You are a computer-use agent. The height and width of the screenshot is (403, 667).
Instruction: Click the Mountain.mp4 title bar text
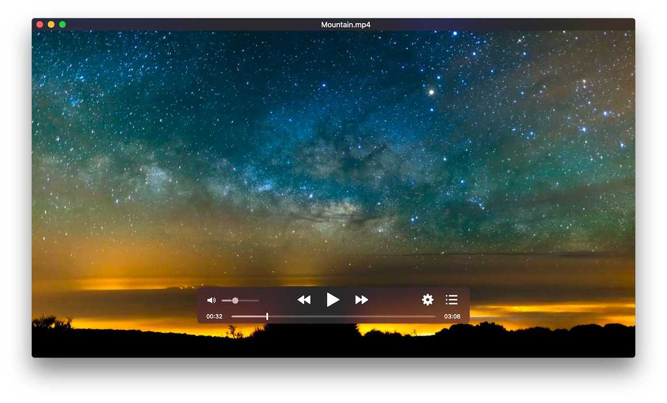pyautogui.click(x=346, y=24)
